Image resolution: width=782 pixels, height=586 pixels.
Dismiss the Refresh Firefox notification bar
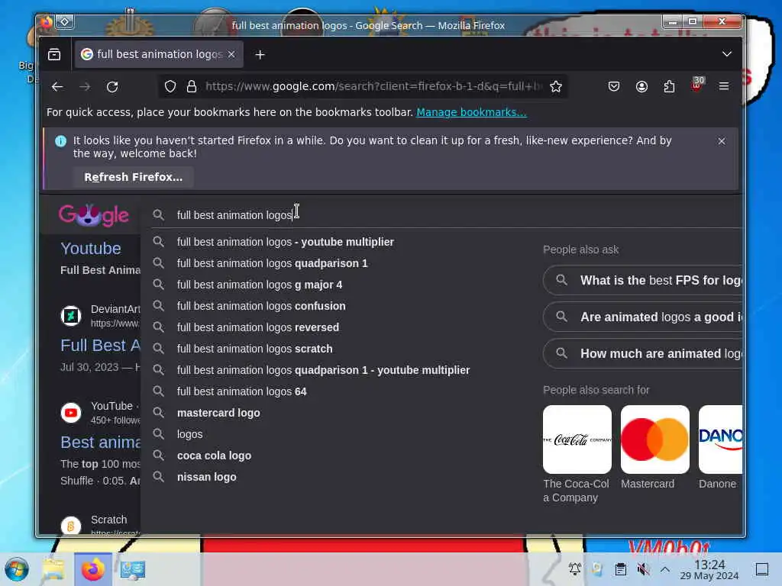(722, 141)
